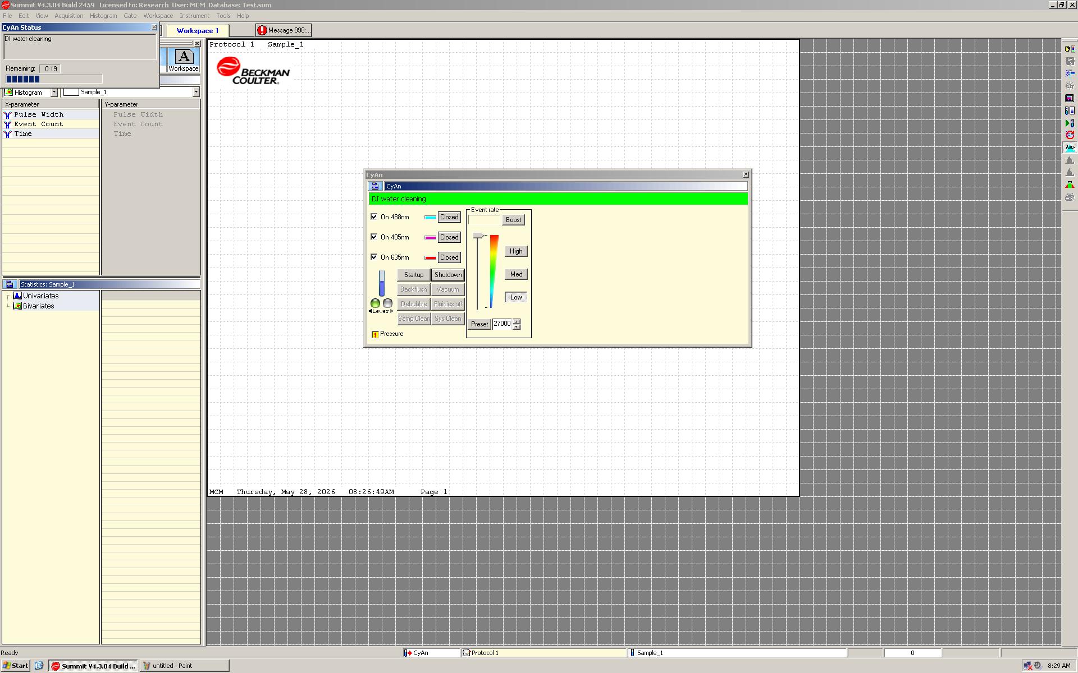Toggle the 635nm shutter Closed button

click(x=449, y=257)
